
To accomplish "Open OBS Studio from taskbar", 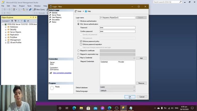I will tap(117, 108).
